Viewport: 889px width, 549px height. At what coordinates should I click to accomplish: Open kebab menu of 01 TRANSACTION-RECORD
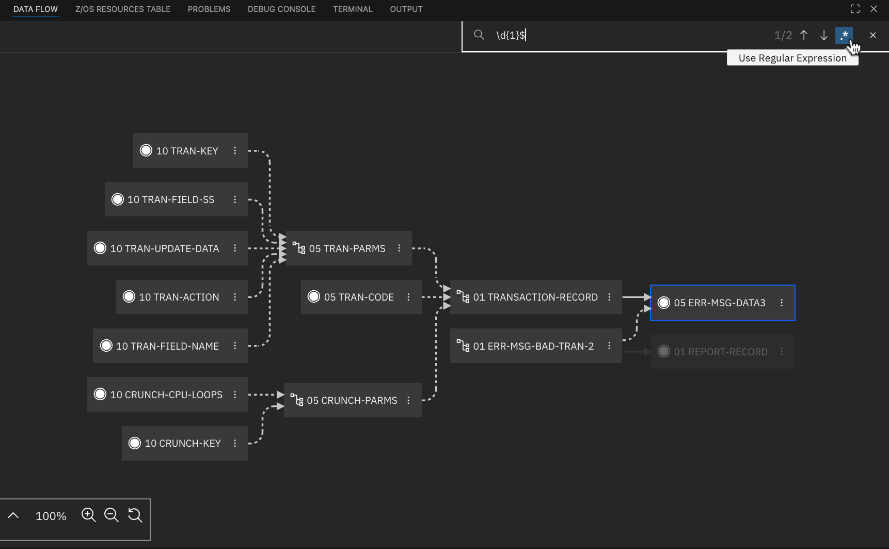[609, 297]
